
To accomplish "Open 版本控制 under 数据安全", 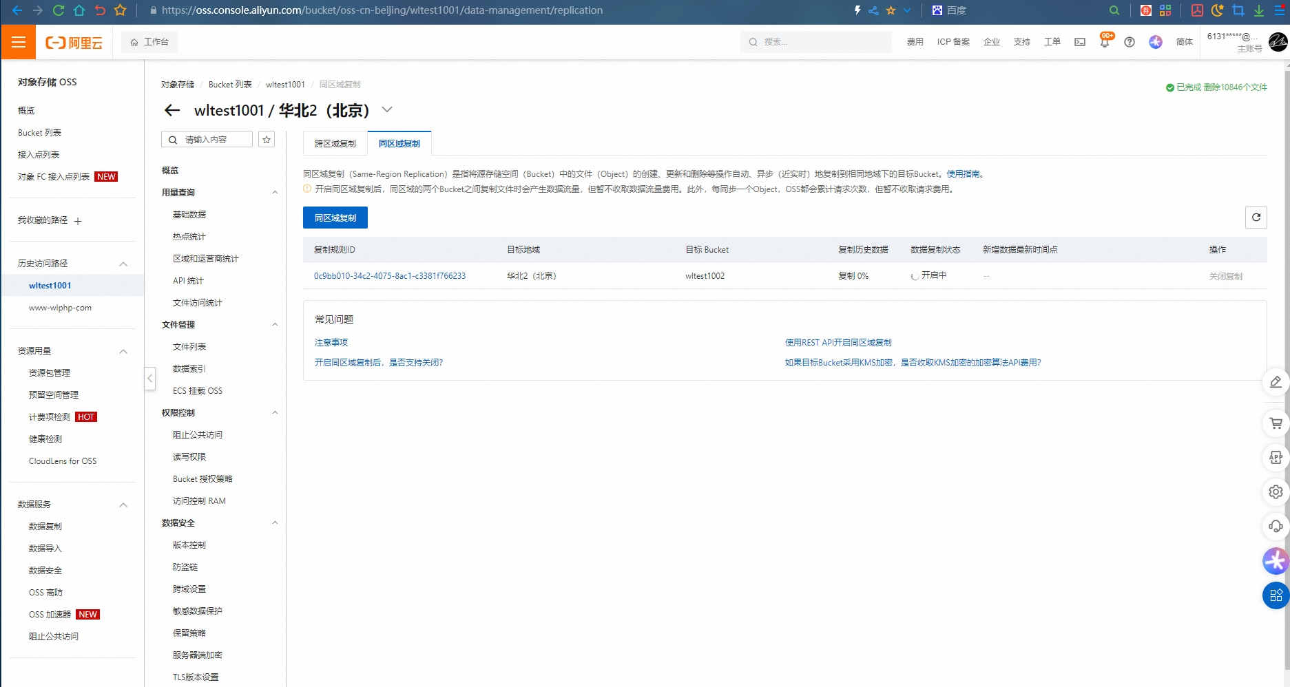I will click(189, 545).
